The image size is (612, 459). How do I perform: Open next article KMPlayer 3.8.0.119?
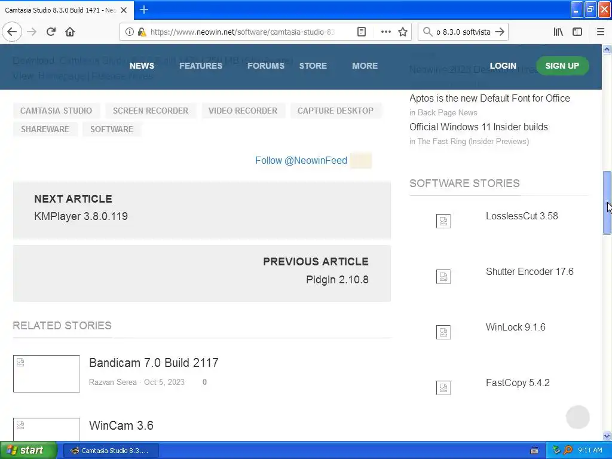coord(81,216)
